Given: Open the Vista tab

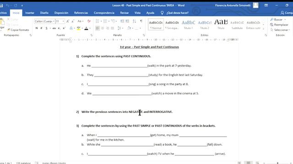Looking at the screenshot, I should click(x=137, y=13).
